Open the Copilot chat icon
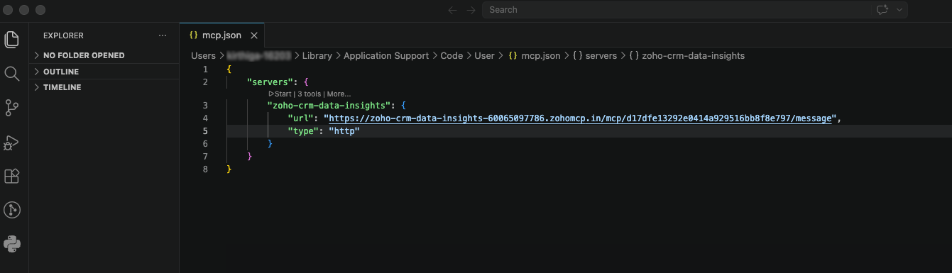Viewport: 952px width, 273px height. click(x=882, y=10)
